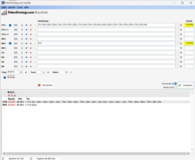
Task: Click the blue icon in UTG row
Action: (x=27, y=25)
